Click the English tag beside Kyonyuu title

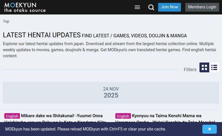(123, 116)
